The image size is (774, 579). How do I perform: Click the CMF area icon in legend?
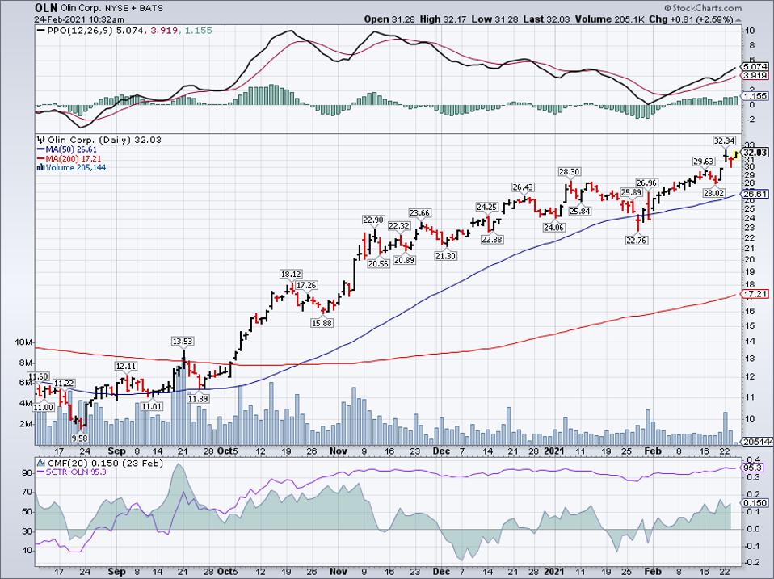pyautogui.click(x=41, y=463)
